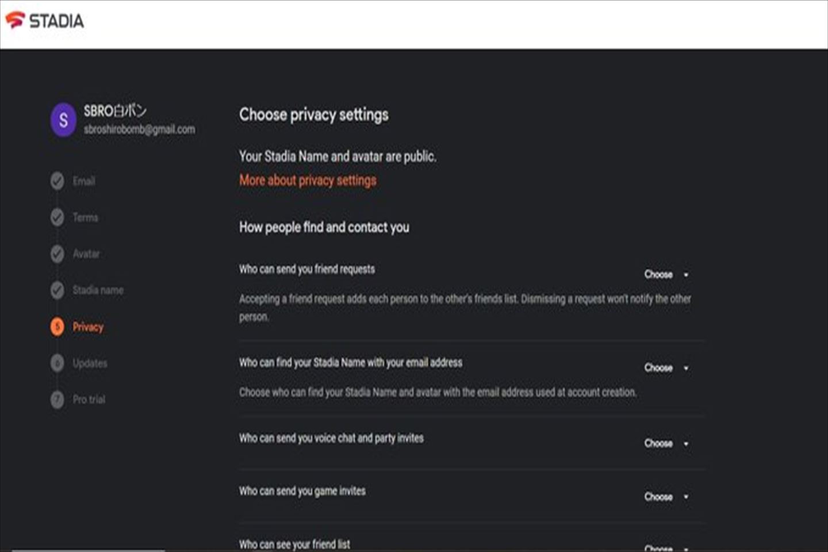Click the Updates step number icon
The width and height of the screenshot is (828, 552).
57,363
